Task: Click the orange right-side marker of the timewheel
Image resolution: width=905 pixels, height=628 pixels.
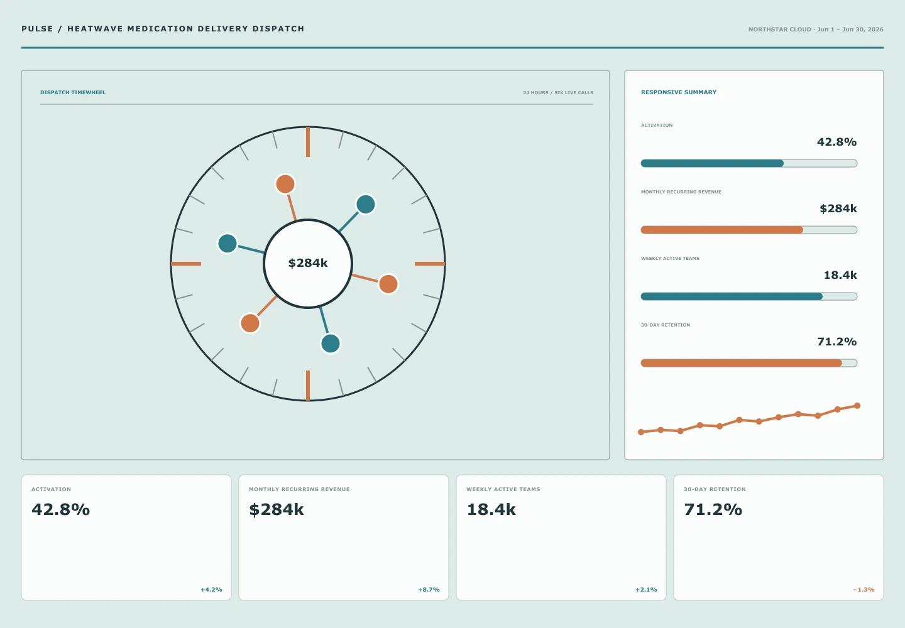Action: [x=430, y=264]
